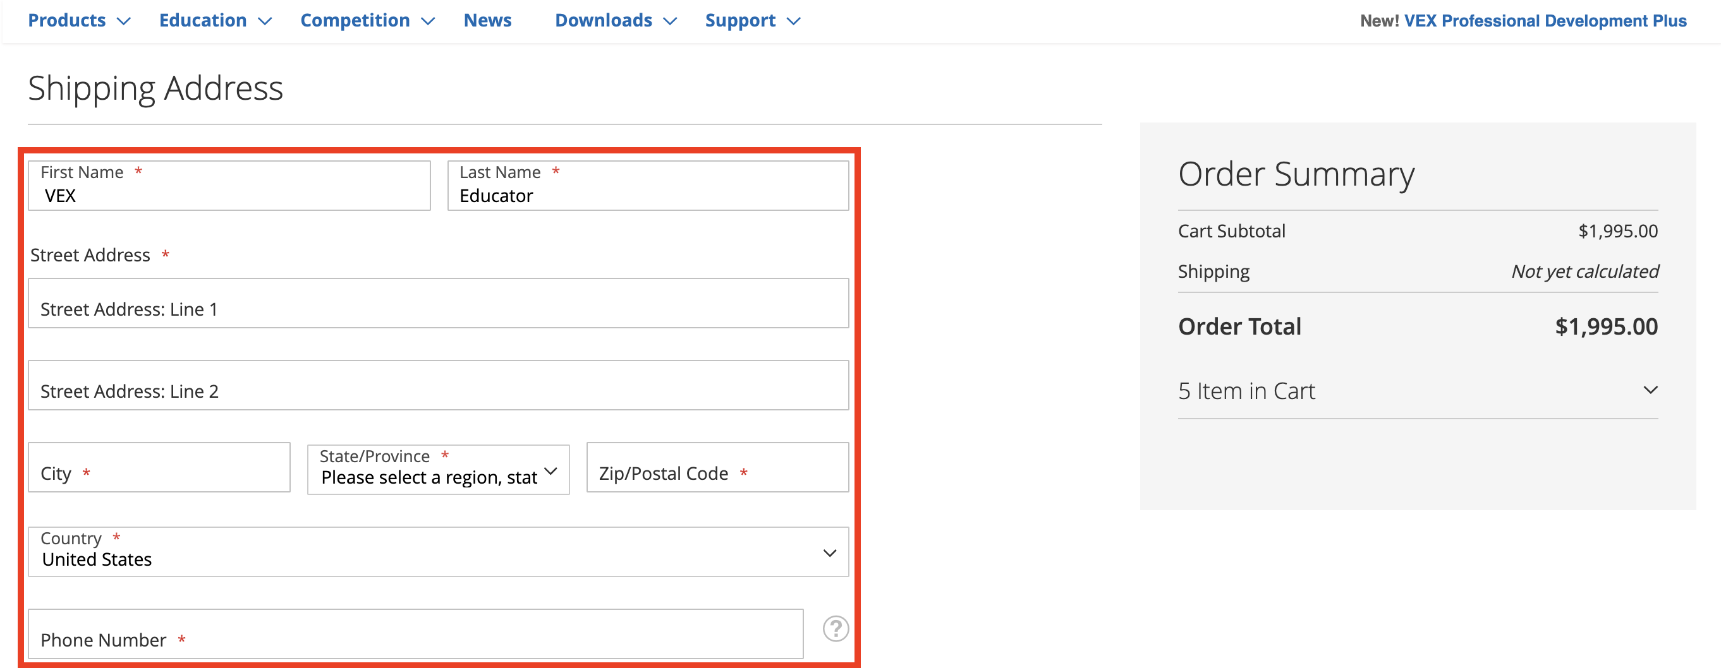Click the Support menu chevron icon
This screenshot has height=668, width=1721.
(x=794, y=21)
